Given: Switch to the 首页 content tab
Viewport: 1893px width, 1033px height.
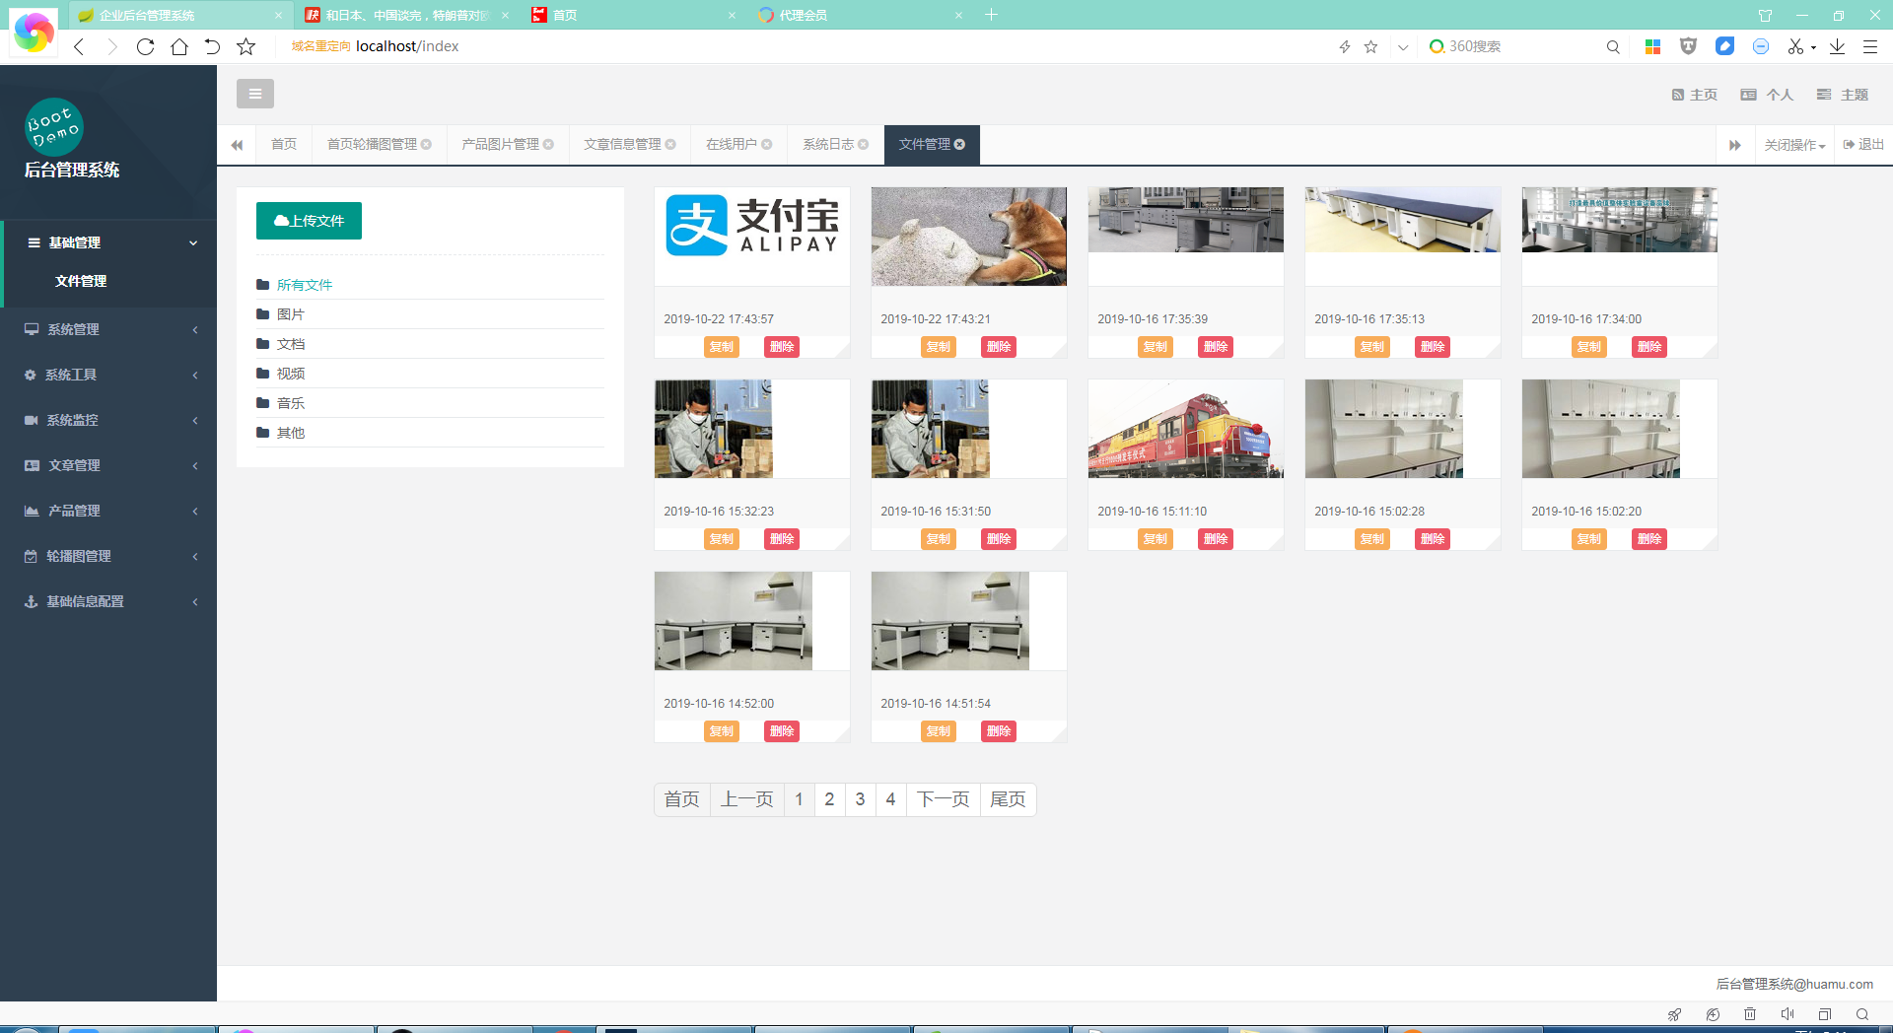Looking at the screenshot, I should 284,144.
